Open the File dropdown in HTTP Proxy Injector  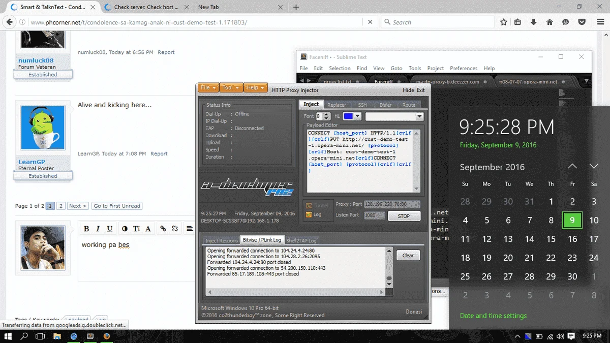click(209, 87)
